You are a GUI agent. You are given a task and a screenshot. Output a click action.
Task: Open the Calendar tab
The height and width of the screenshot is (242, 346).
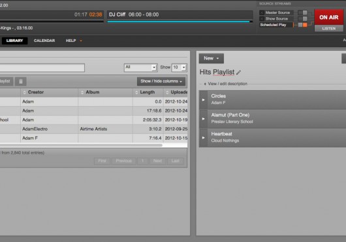44,41
